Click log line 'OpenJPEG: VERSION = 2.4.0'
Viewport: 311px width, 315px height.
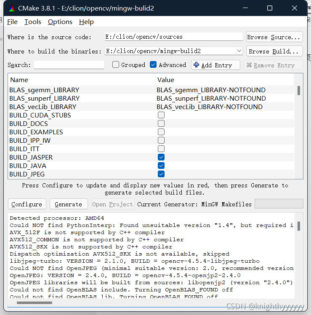[125, 275]
